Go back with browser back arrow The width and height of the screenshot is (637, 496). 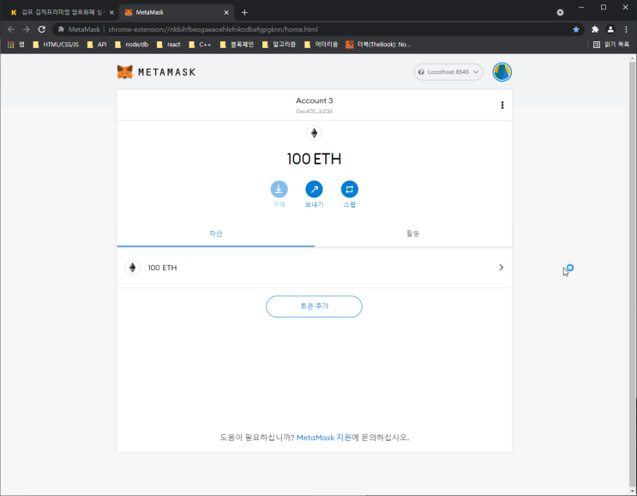(11, 29)
